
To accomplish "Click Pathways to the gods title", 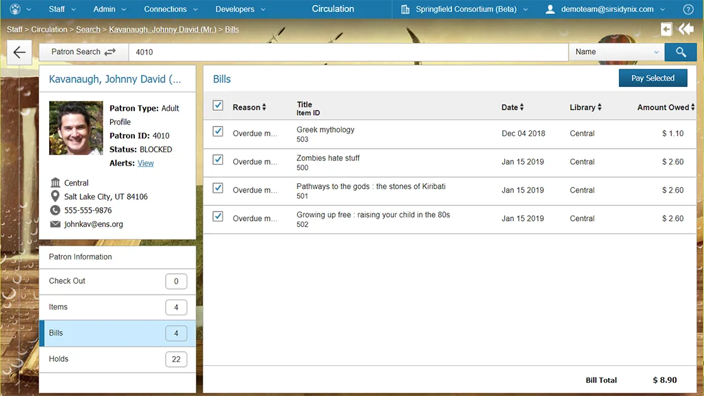I will [x=371, y=186].
